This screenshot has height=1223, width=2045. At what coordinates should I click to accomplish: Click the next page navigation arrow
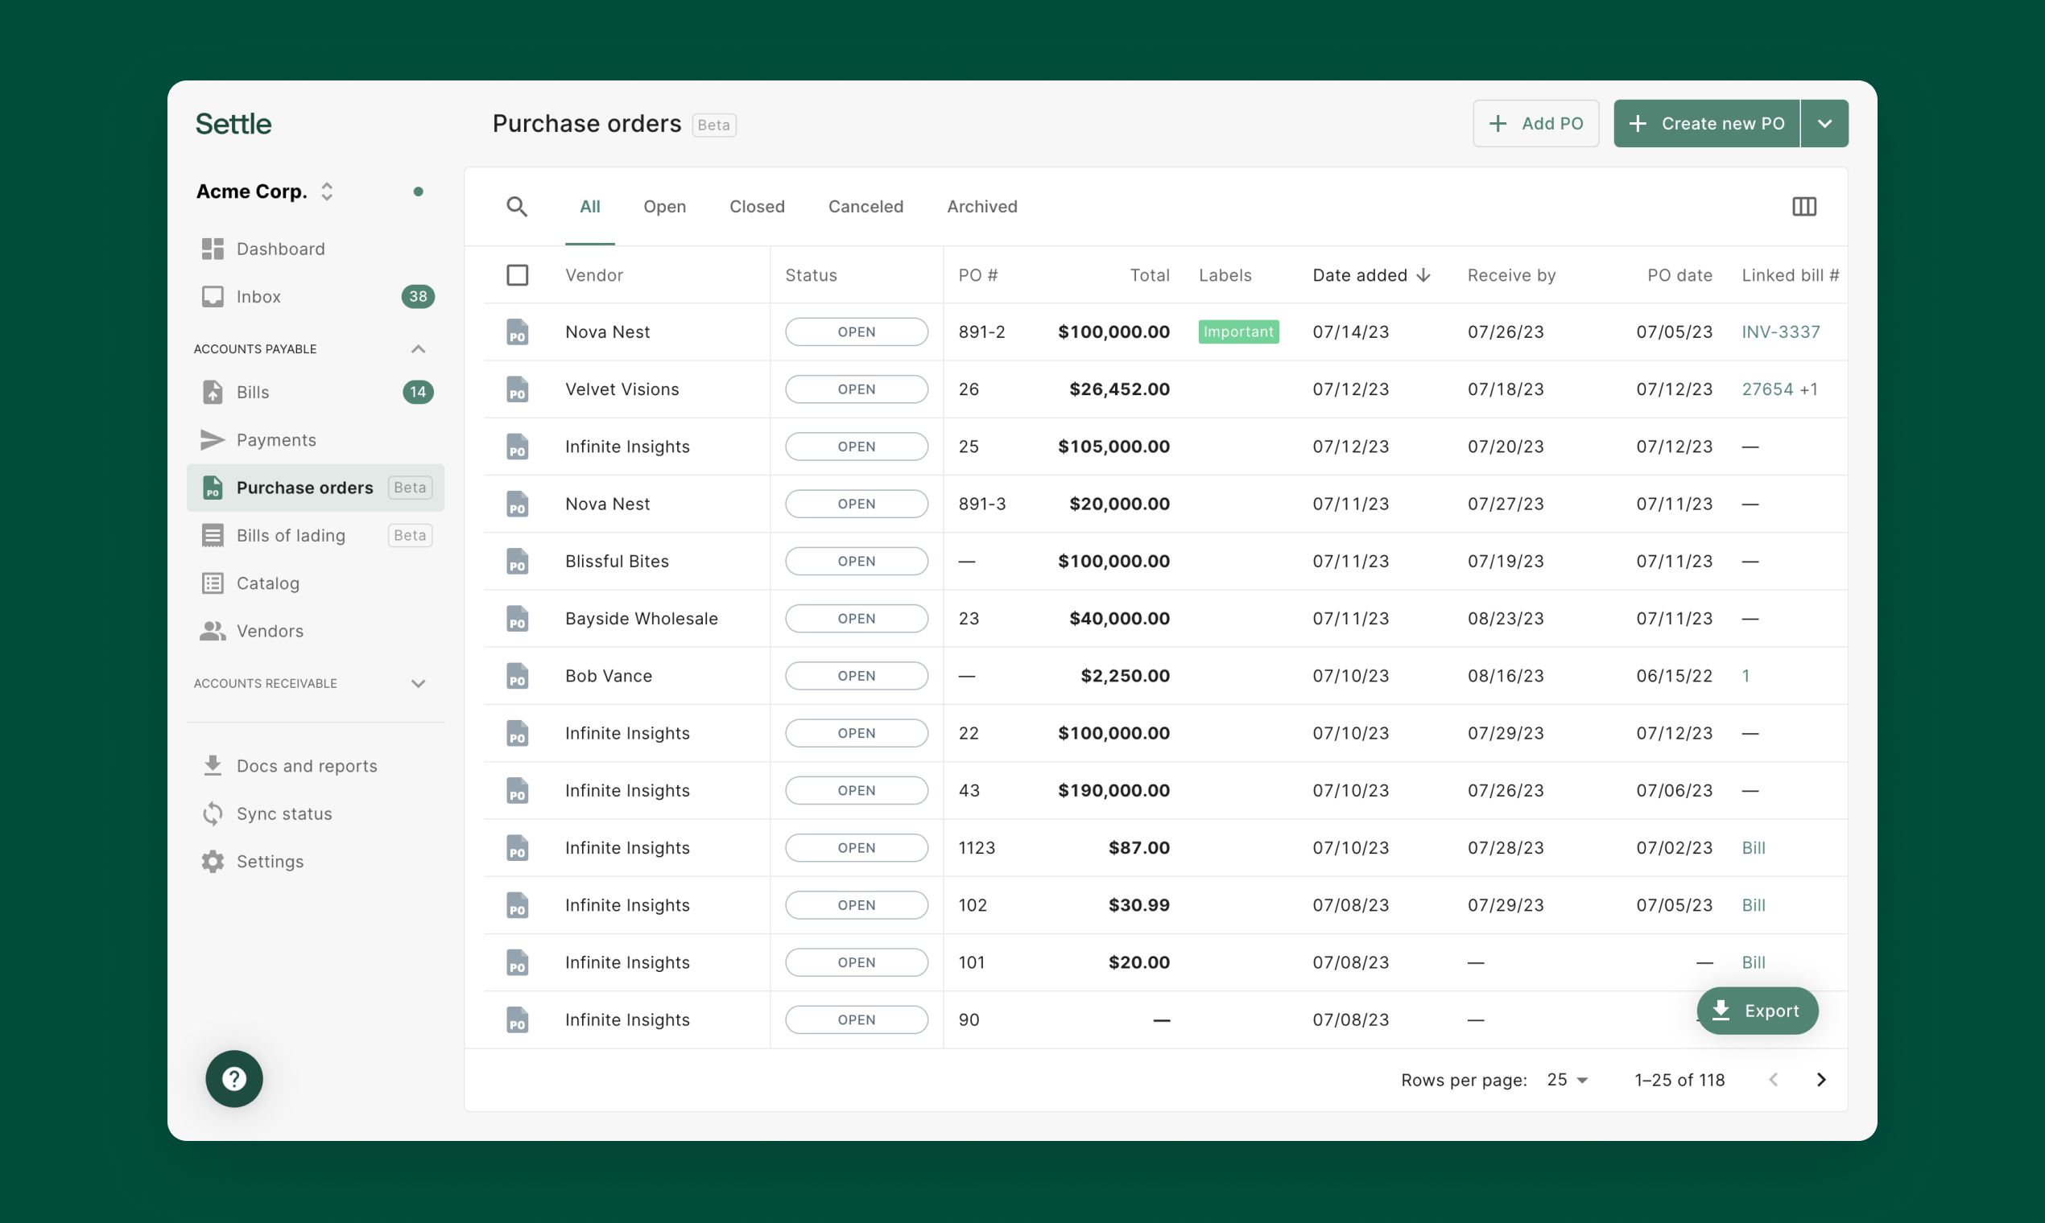pos(1820,1079)
